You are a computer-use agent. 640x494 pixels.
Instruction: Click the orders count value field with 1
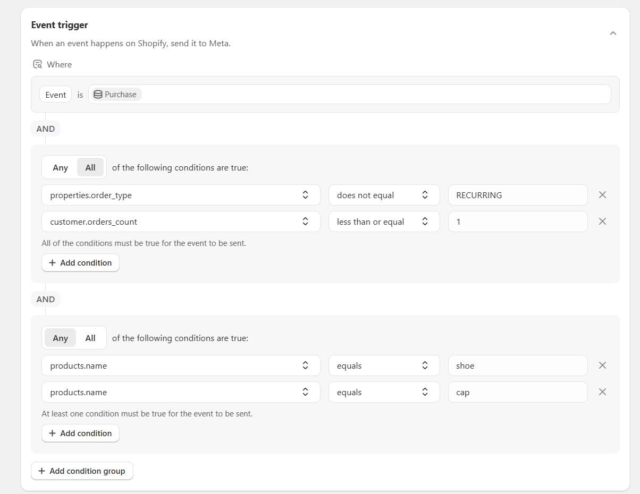pos(518,222)
